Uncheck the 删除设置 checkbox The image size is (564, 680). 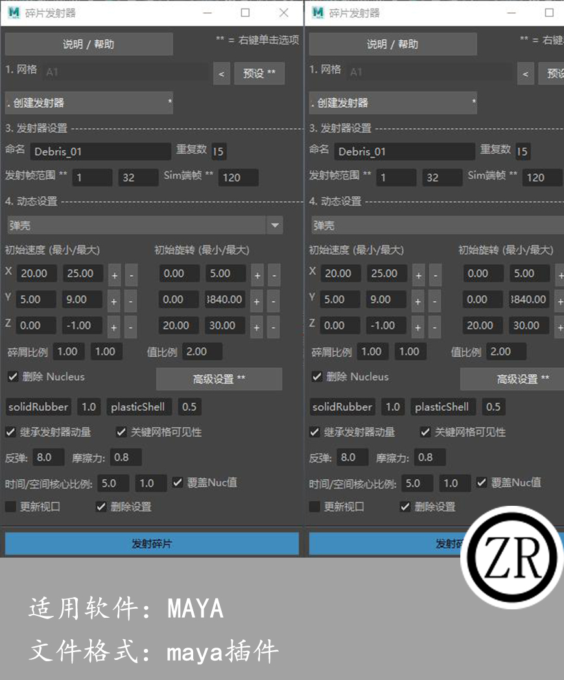click(100, 506)
